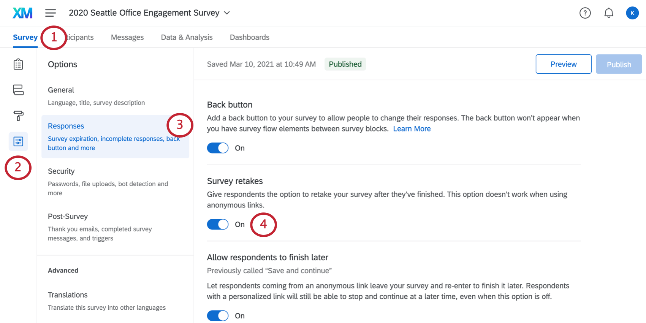This screenshot has height=323, width=646.
Task: Go to the Dashboards tab
Action: (249, 37)
